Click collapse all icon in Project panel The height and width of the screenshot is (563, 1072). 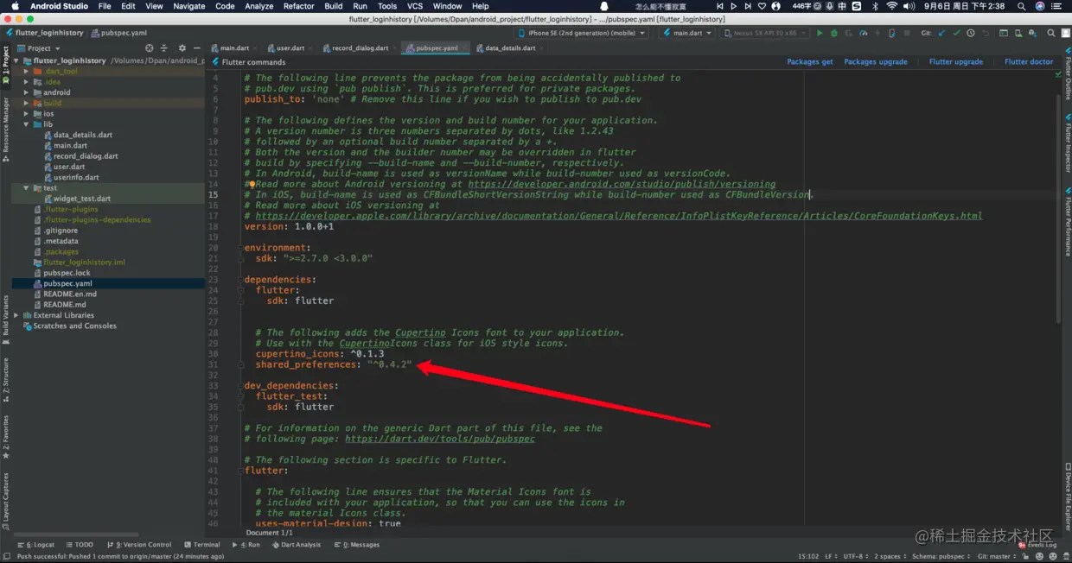tap(165, 48)
